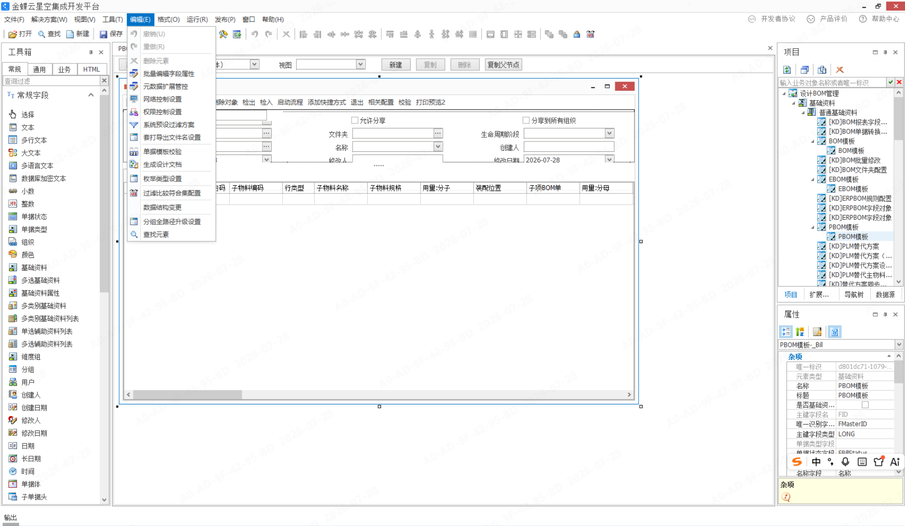This screenshot has height=526, width=905.
Task: Select the Text field tool in toolbox
Action: point(27,128)
